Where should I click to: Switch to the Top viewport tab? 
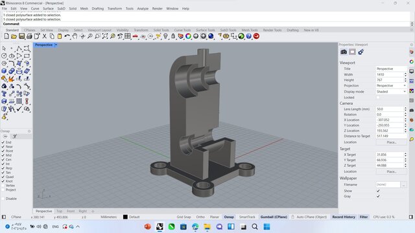(x=59, y=211)
